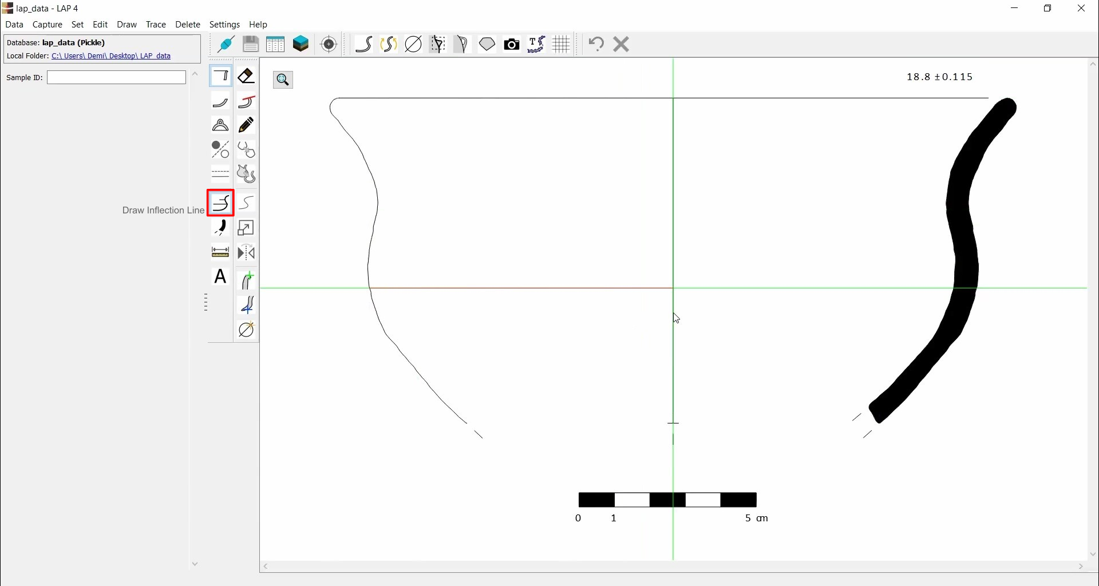Select the eraser tool
The height and width of the screenshot is (586, 1099).
246,76
